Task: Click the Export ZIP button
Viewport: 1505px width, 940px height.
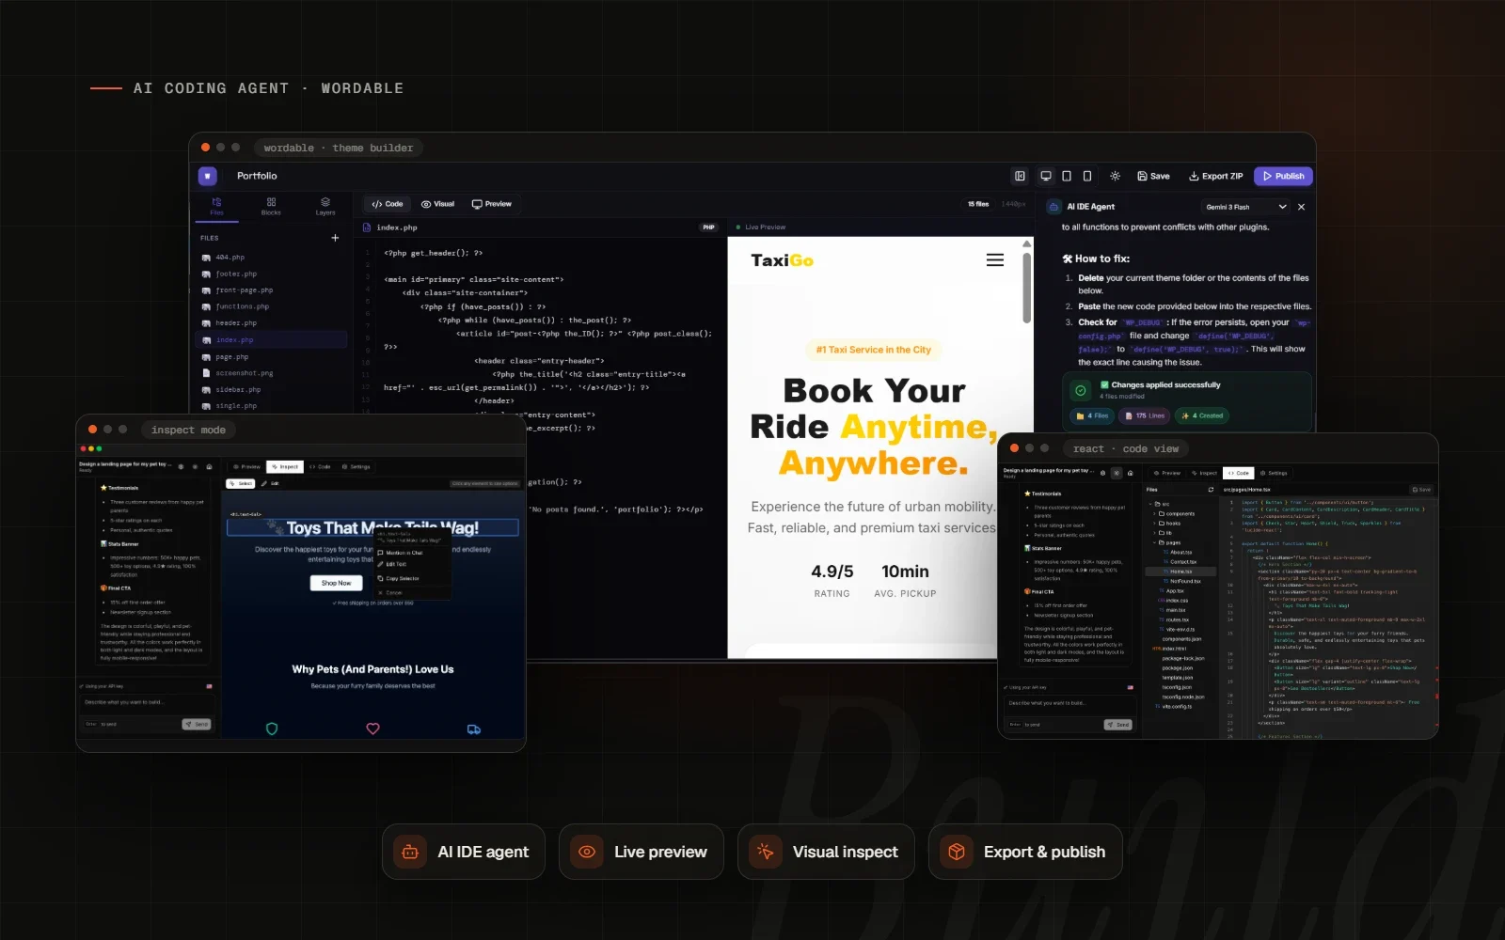Action: (x=1215, y=176)
